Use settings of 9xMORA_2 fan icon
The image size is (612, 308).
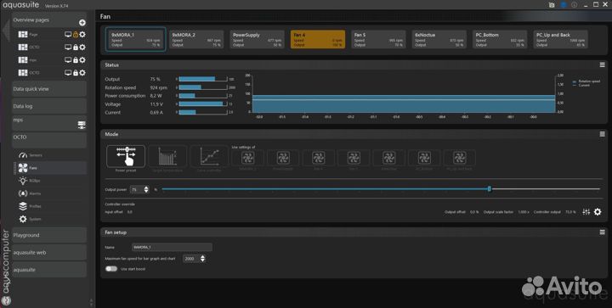pyautogui.click(x=247, y=158)
